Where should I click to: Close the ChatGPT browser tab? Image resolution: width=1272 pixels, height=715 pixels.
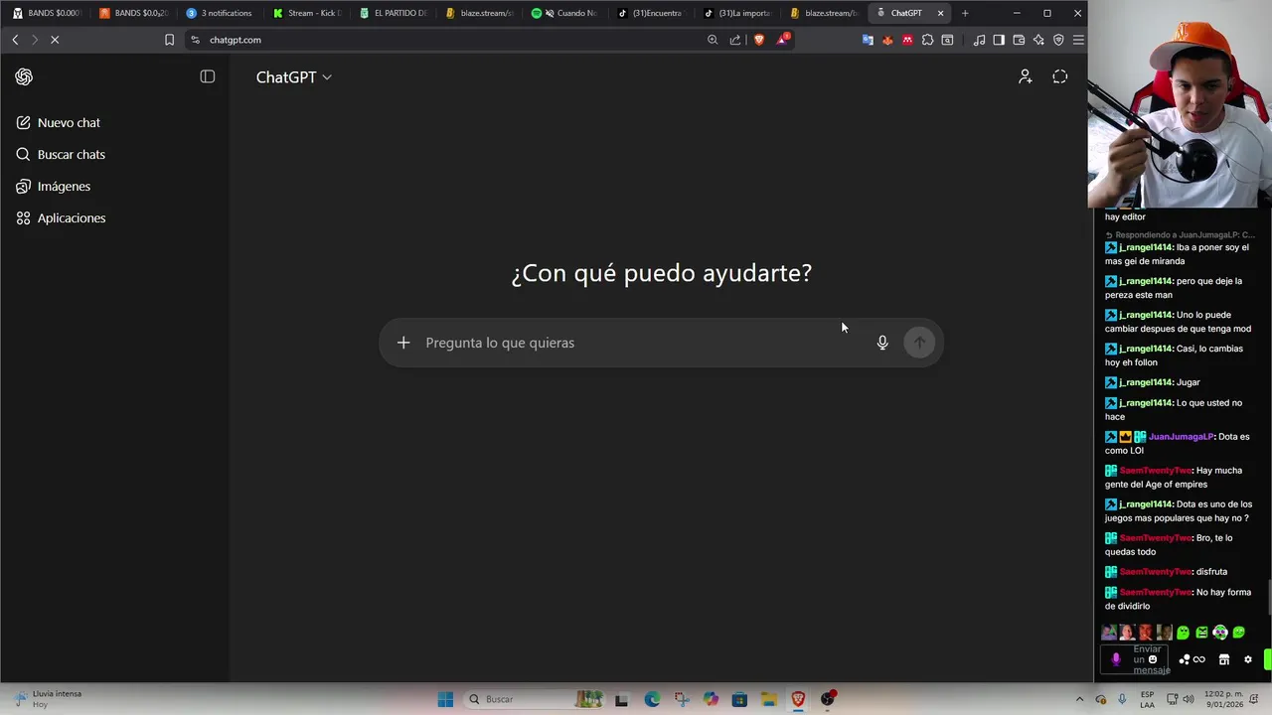point(940,13)
